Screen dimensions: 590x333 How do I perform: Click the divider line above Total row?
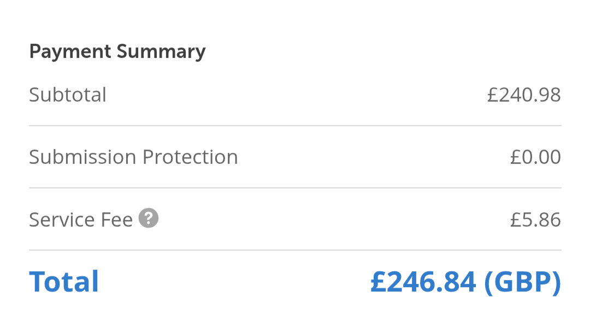pyautogui.click(x=295, y=250)
